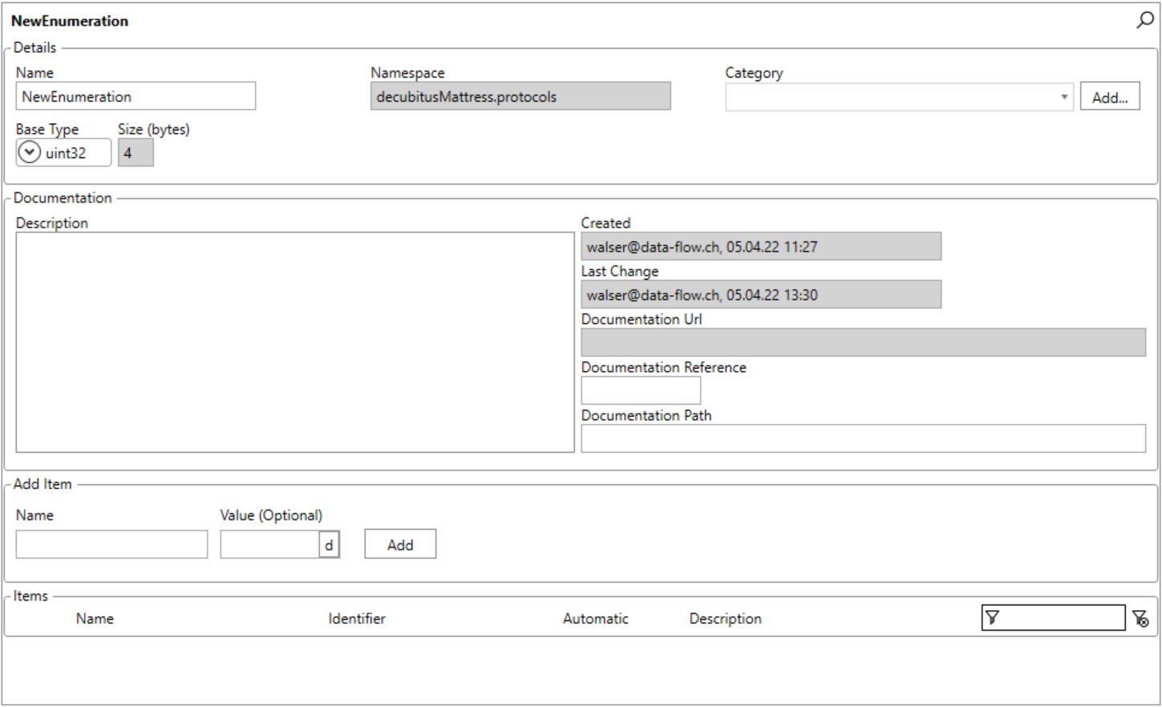Sort Items by the Automatic column header
1162x707 pixels.
tap(596, 618)
